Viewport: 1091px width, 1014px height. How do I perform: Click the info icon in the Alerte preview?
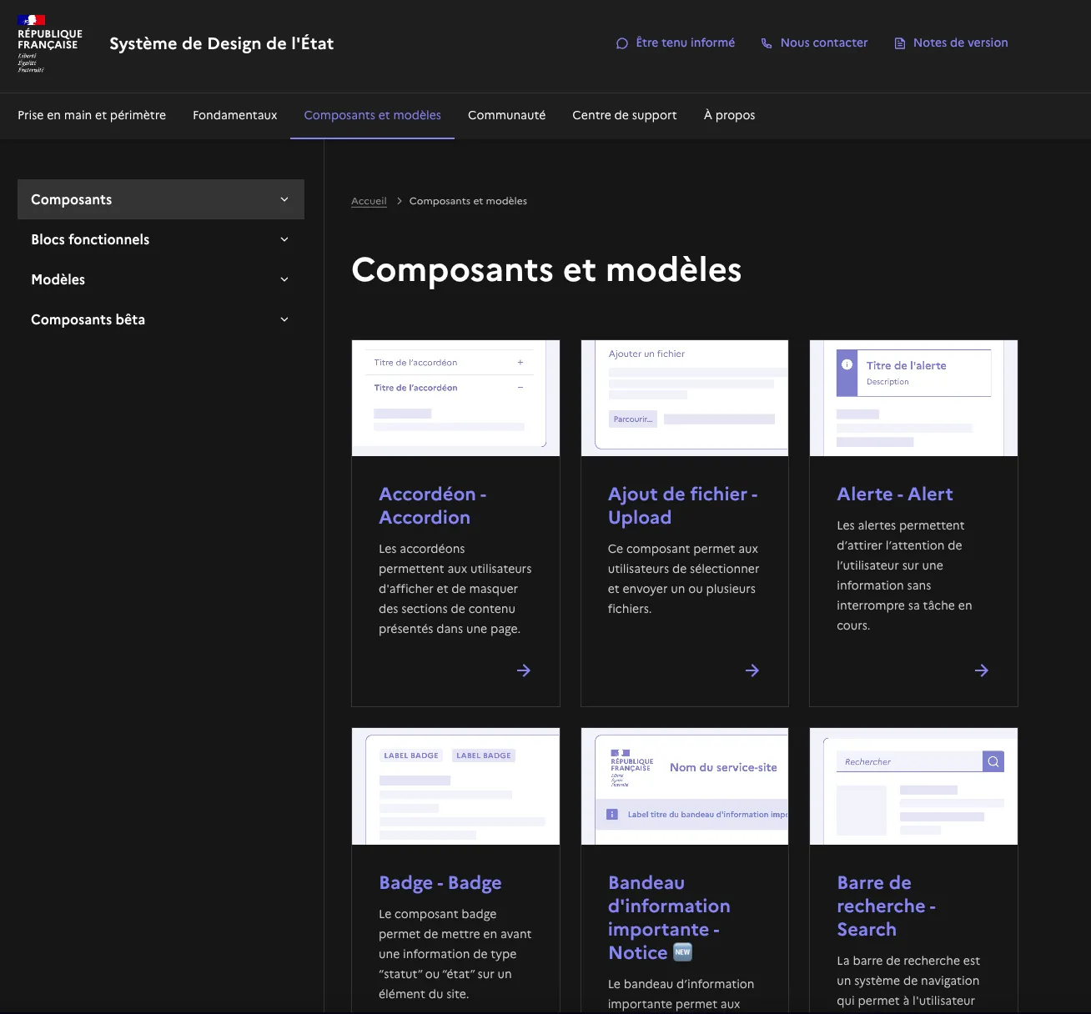(x=847, y=364)
